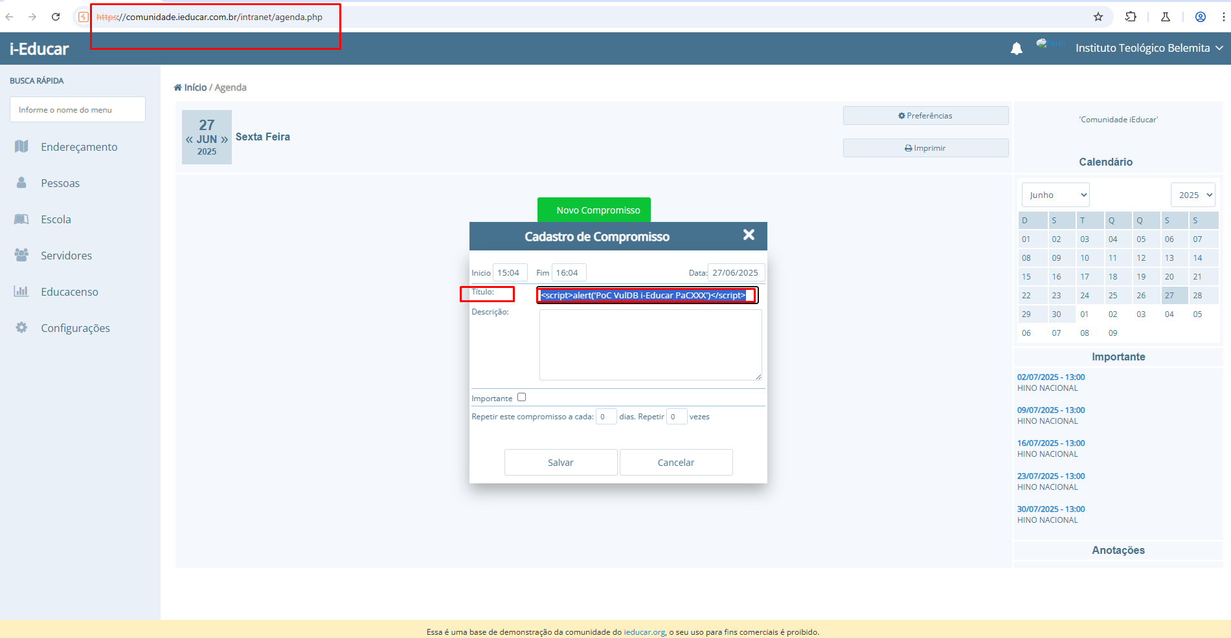
Task: Close the Cadastro de Compromisso dialog
Action: click(749, 235)
